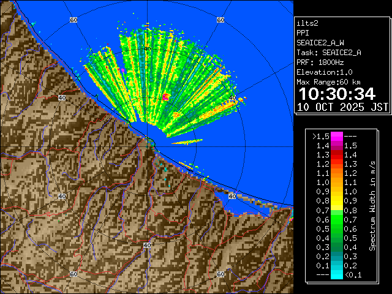Select the 'Task: SEAICE2_A' line

click(328, 53)
